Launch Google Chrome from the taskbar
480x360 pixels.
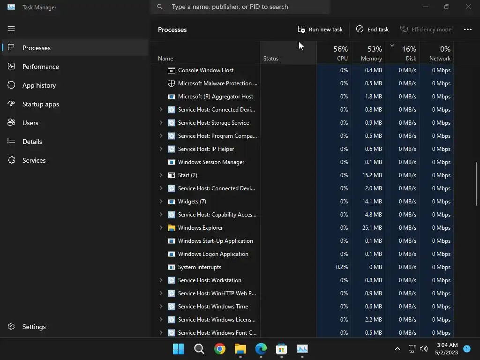(220, 349)
